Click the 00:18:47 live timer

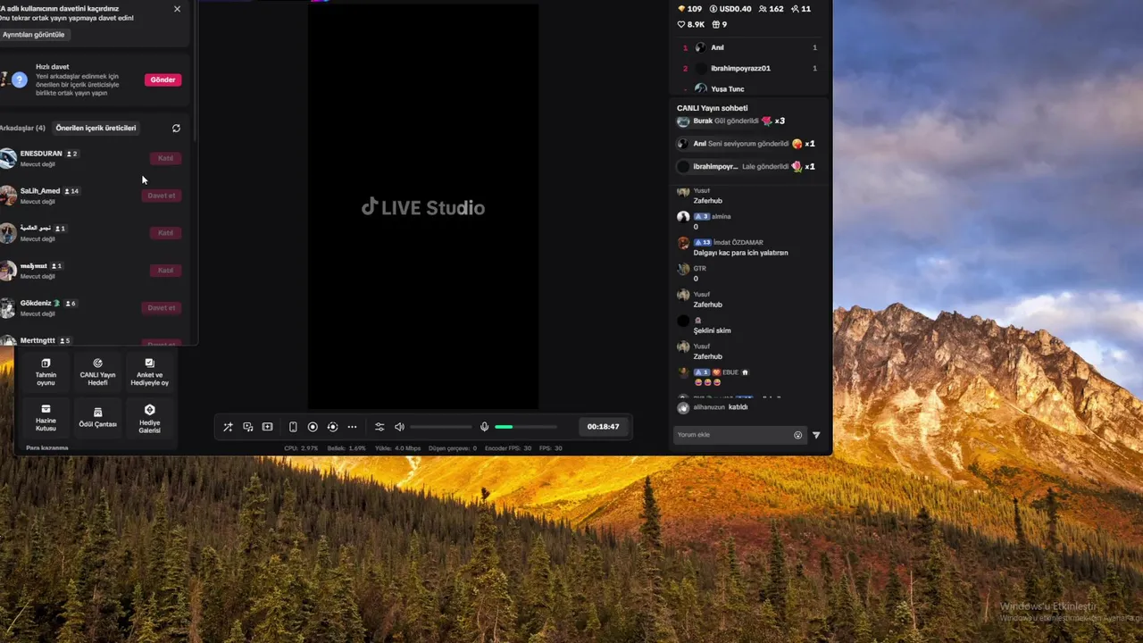603,427
